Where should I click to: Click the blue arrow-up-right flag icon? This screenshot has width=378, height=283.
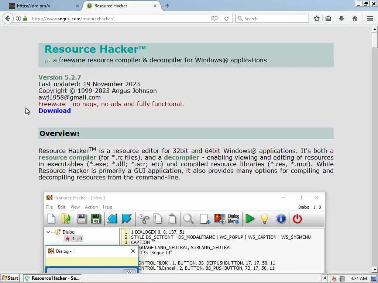coord(127,219)
